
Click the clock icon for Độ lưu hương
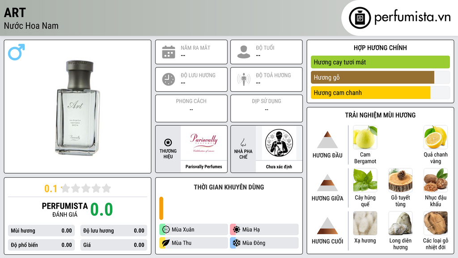169,79
